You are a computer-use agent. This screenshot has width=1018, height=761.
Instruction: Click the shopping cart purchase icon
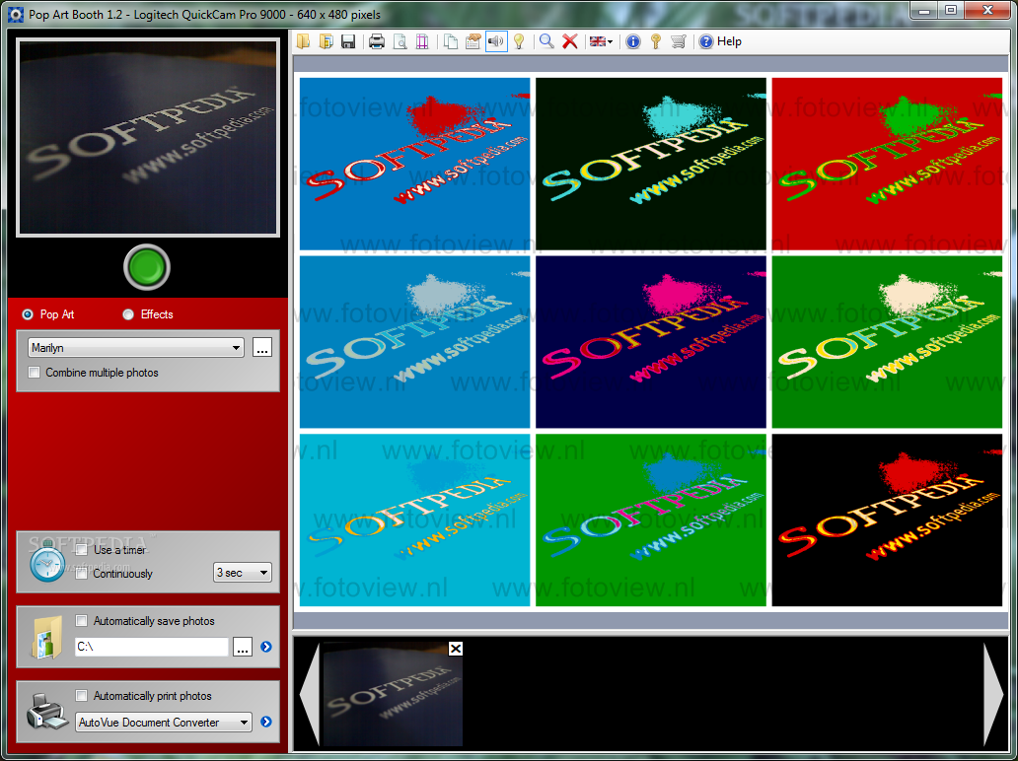point(679,41)
